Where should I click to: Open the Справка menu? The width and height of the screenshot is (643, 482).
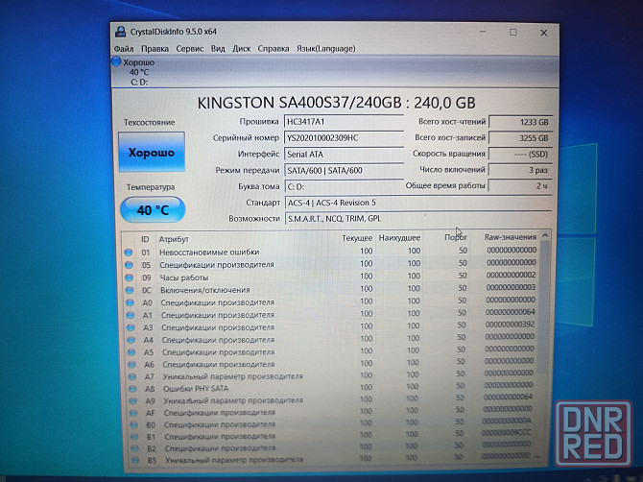(274, 49)
